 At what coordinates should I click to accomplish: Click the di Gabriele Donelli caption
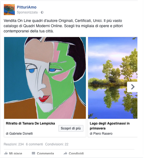19,134
